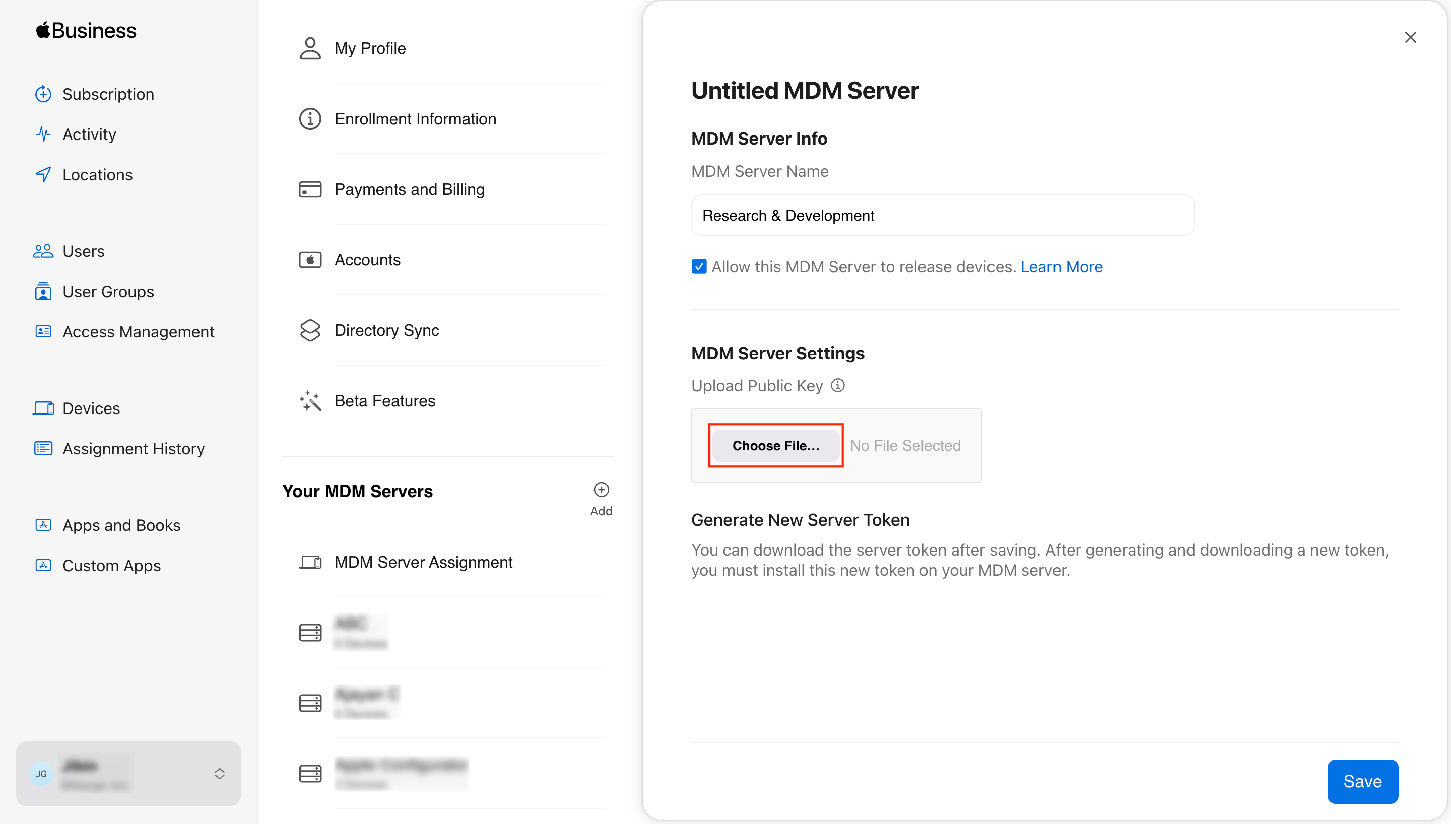Click the third MDM server icon in list
The height and width of the screenshot is (824, 1451).
(x=310, y=773)
